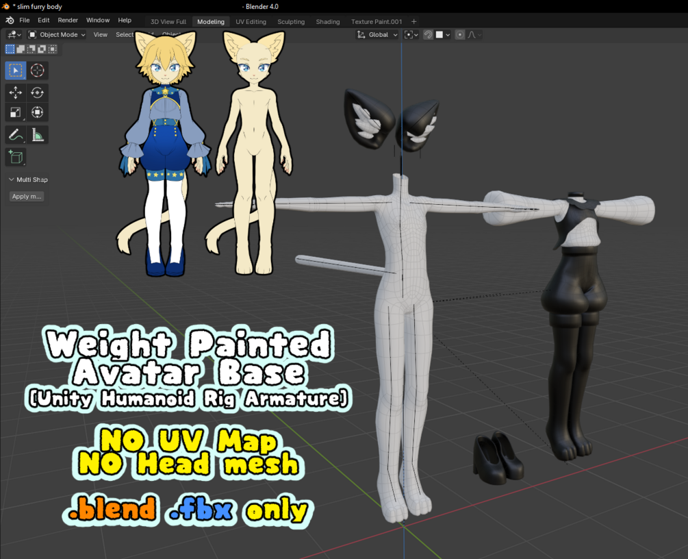
Task: Open the Render menu
Action: click(x=68, y=20)
